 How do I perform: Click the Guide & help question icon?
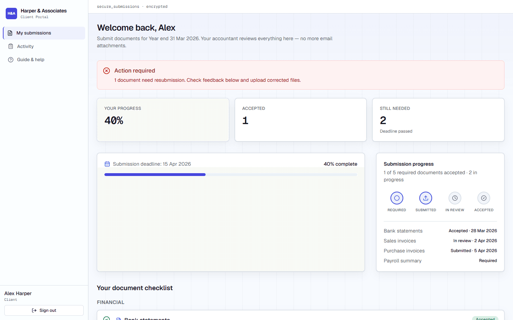11,60
